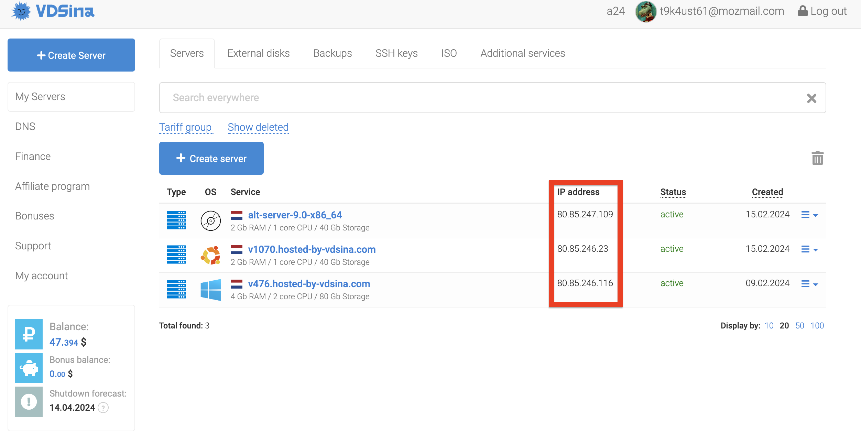Viewport: 861px width, 443px height.
Task: Click created date 09.02.2024
Action: (x=767, y=283)
